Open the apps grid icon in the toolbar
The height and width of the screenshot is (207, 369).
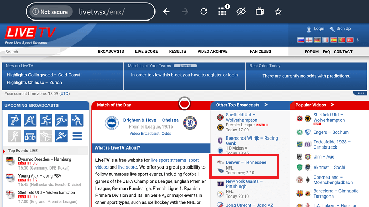[222, 12]
